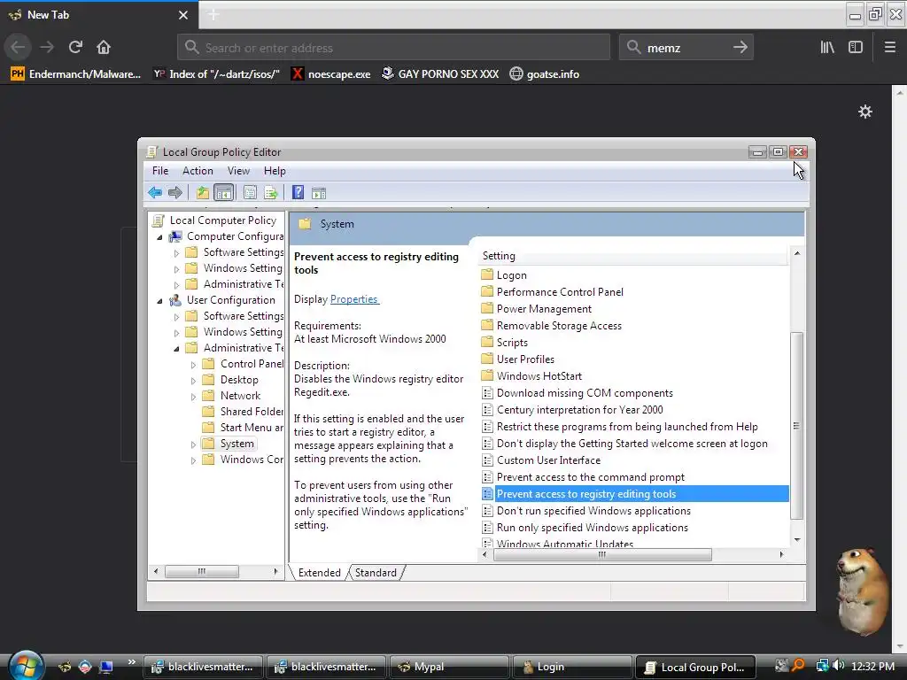Image resolution: width=907 pixels, height=680 pixels.
Task: Open the Index of /~dartz/isos/ bookmark
Action: click(x=216, y=74)
